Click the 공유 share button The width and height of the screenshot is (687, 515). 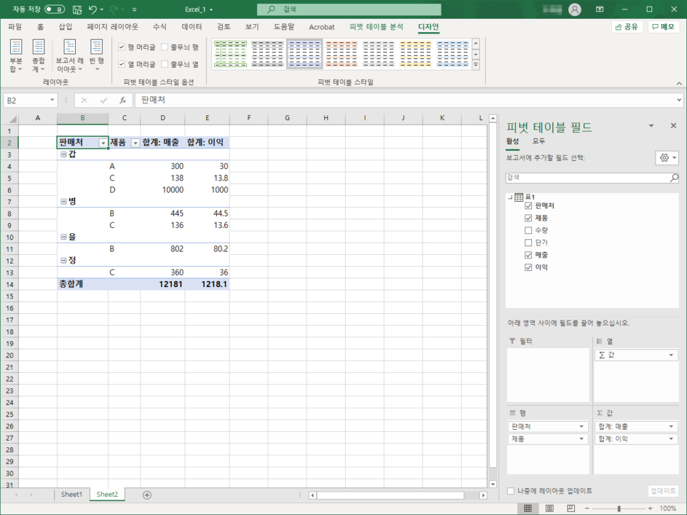click(x=627, y=27)
